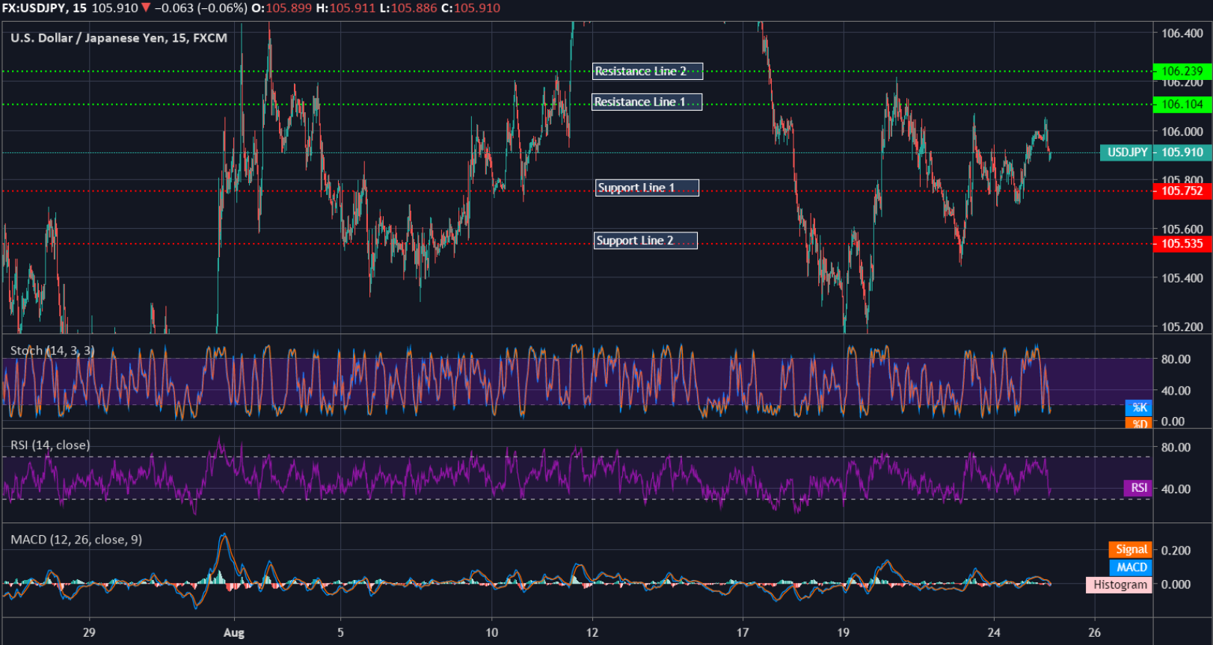Click the Resistance Line 1 label
This screenshot has width=1213, height=645.
pos(647,102)
